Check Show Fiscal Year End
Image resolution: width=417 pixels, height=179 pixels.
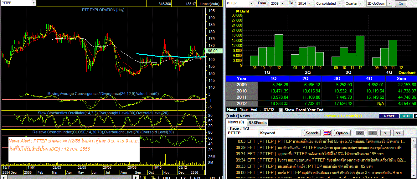[x=281, y=110]
